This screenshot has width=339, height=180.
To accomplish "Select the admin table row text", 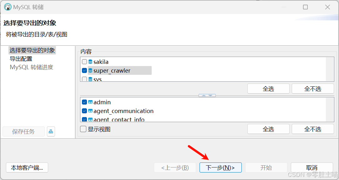I will (x=102, y=102).
